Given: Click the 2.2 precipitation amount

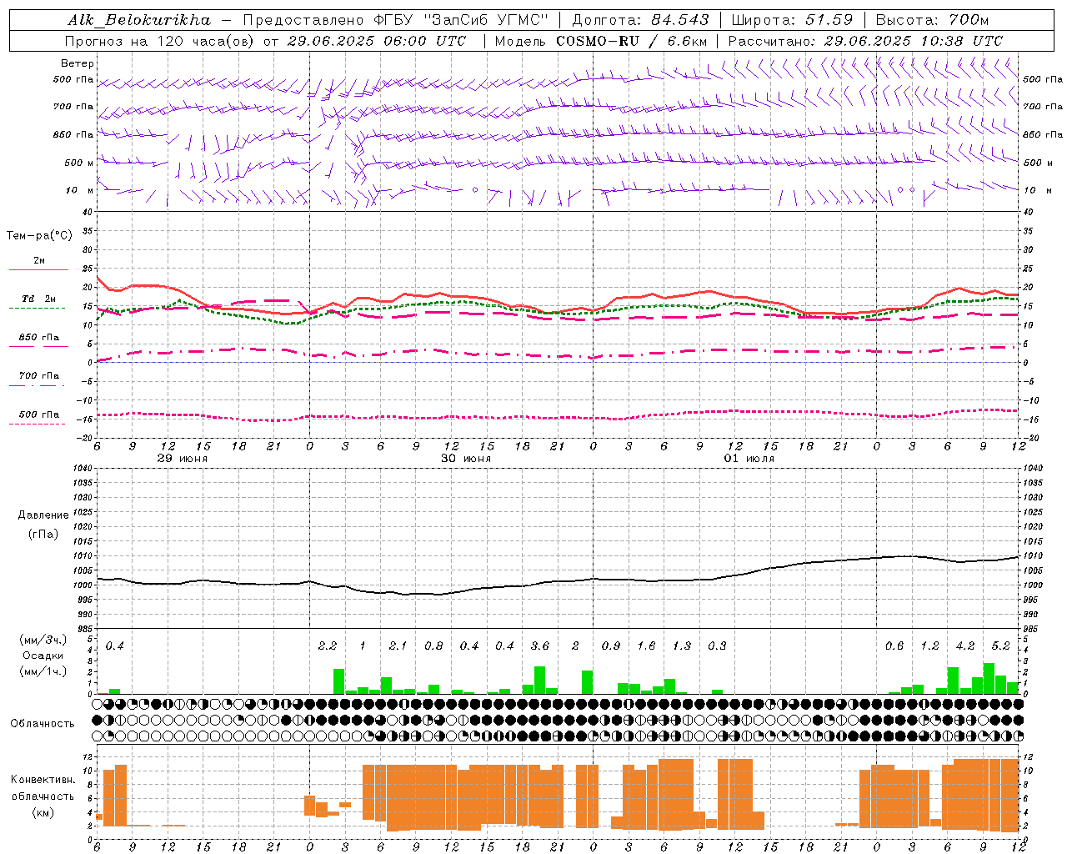Looking at the screenshot, I should tap(328, 646).
